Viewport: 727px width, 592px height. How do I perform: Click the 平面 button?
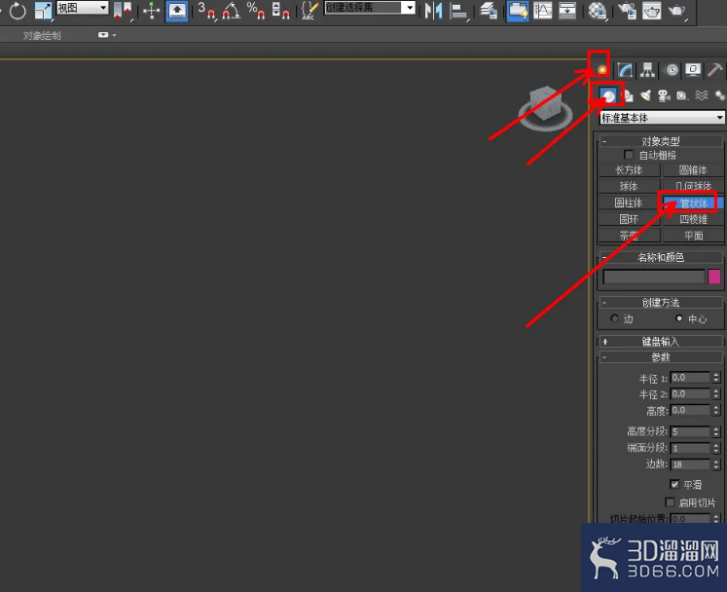693,236
